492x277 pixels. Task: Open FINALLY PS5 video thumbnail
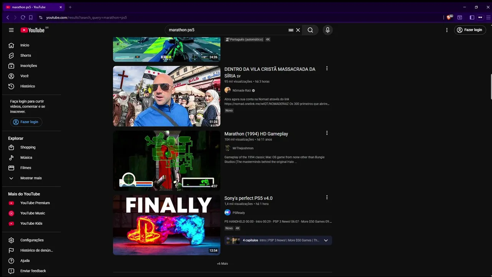(166, 225)
